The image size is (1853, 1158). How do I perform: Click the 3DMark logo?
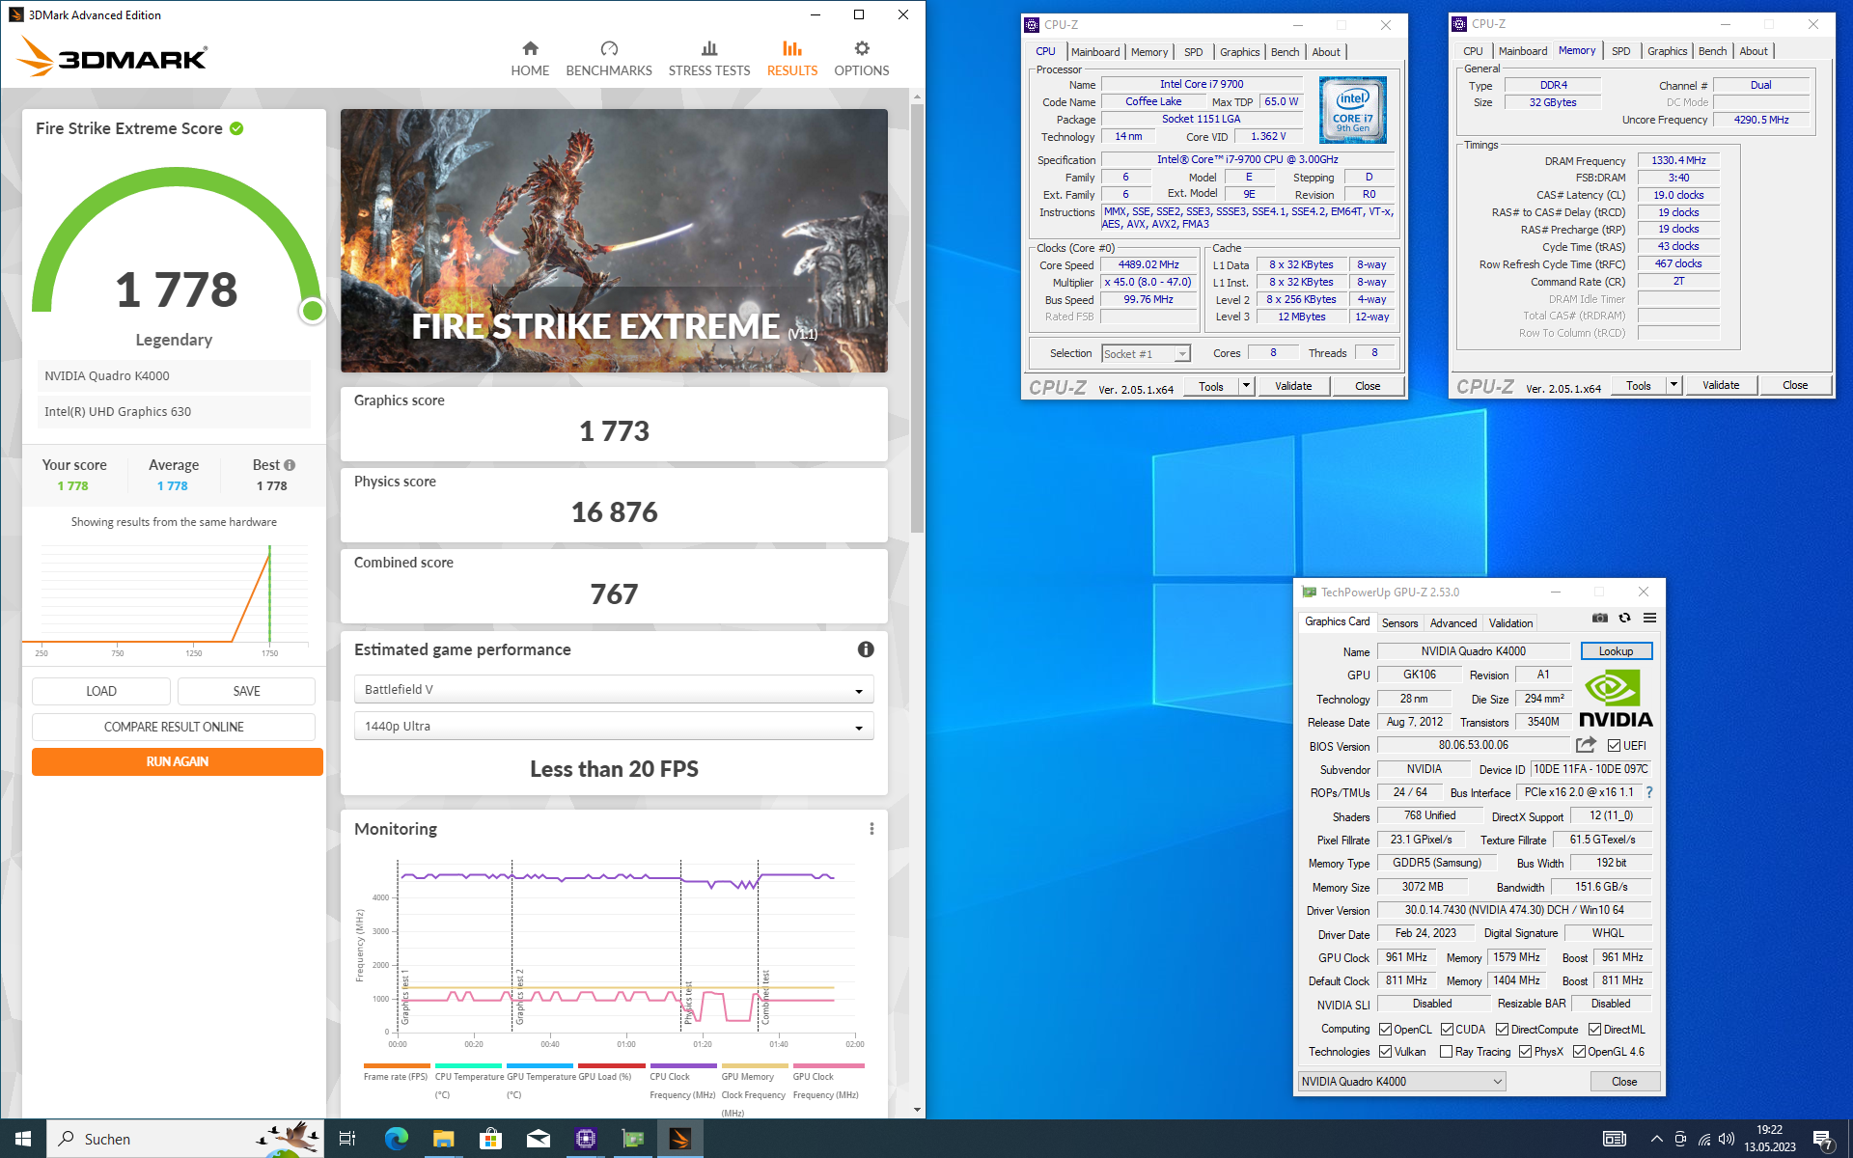[x=113, y=57]
